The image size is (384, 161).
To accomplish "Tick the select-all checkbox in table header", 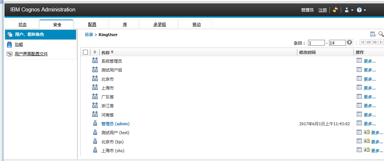I will click(x=85, y=52).
